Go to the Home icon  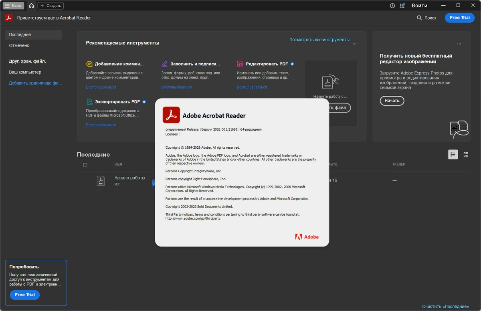coord(31,6)
